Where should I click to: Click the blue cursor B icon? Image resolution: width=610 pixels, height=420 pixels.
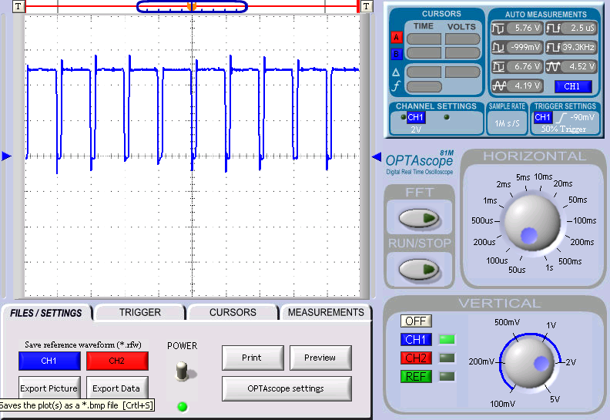[397, 53]
